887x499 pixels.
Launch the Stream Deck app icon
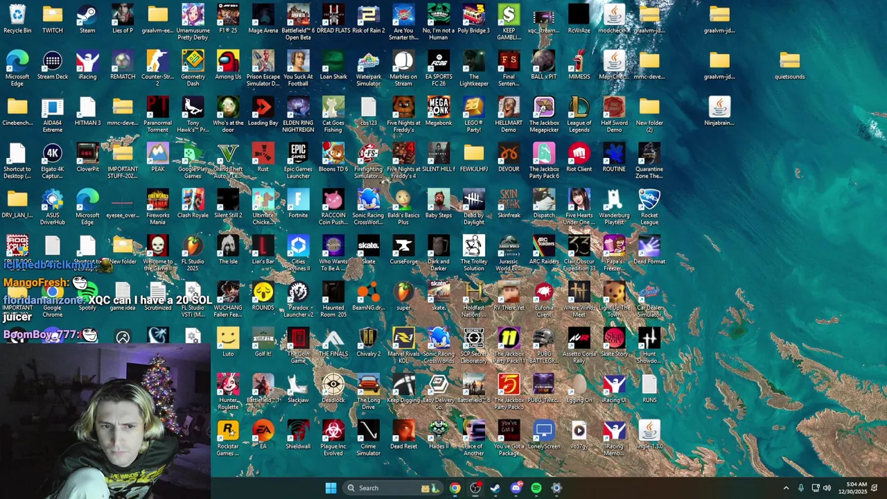pos(53,65)
